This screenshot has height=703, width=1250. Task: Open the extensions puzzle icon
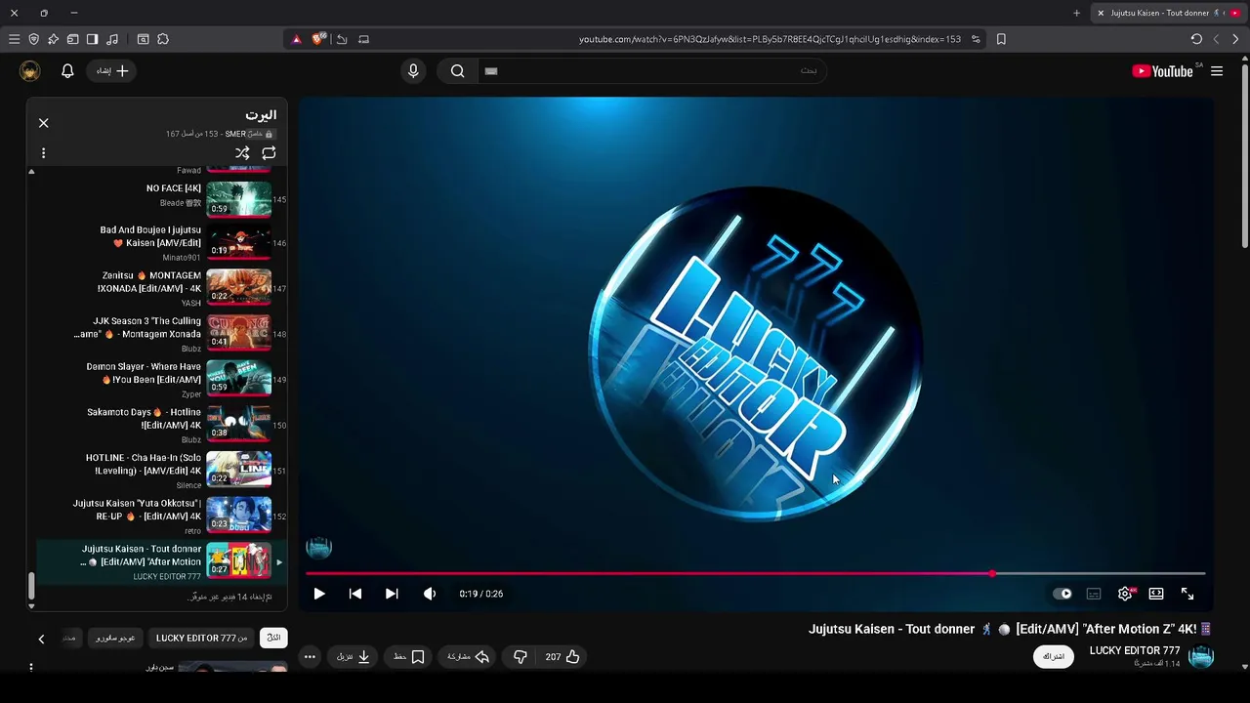click(x=163, y=39)
